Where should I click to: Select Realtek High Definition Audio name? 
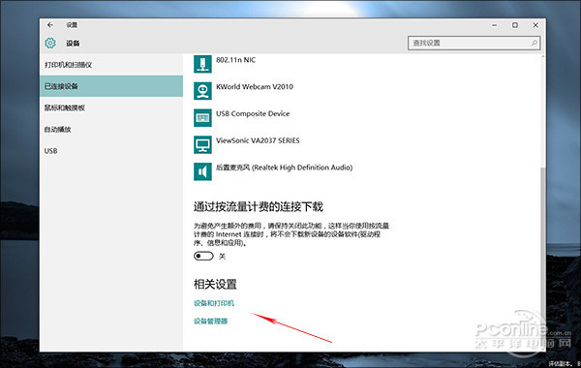(x=284, y=168)
